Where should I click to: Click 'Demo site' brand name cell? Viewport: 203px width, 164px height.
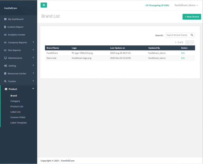point(51,58)
